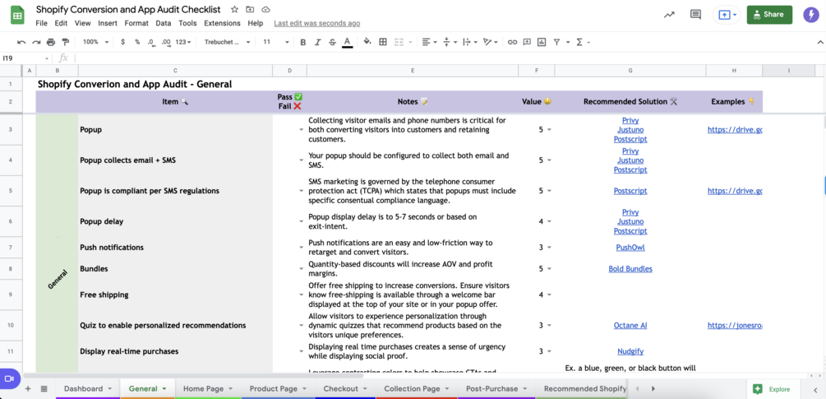
Task: Toggle italic formatting
Action: coord(317,42)
